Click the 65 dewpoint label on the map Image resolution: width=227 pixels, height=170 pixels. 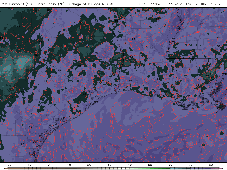207,76
